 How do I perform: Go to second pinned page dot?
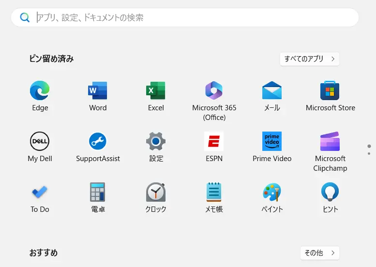(369, 153)
